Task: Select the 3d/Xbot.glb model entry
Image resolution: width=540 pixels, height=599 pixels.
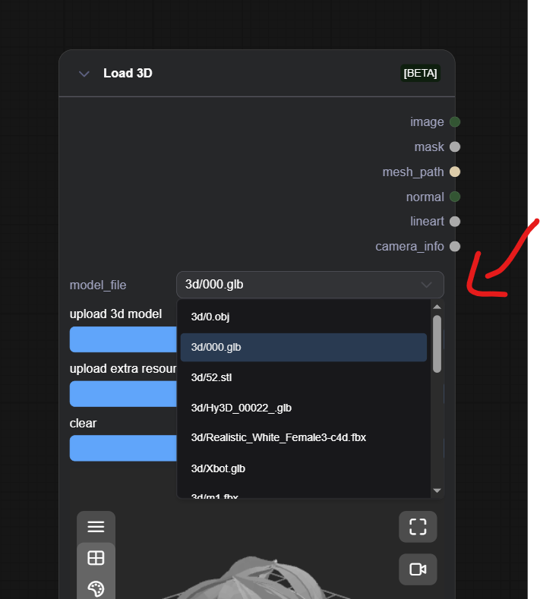Action: click(303, 468)
